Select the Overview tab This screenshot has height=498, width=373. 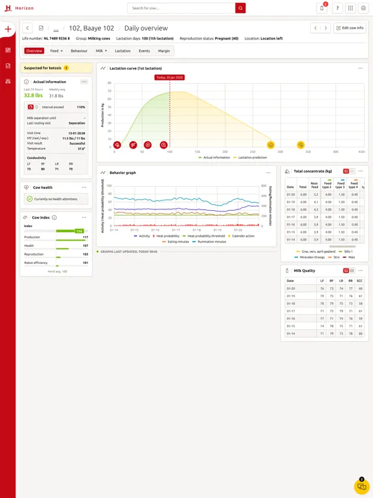tap(34, 51)
